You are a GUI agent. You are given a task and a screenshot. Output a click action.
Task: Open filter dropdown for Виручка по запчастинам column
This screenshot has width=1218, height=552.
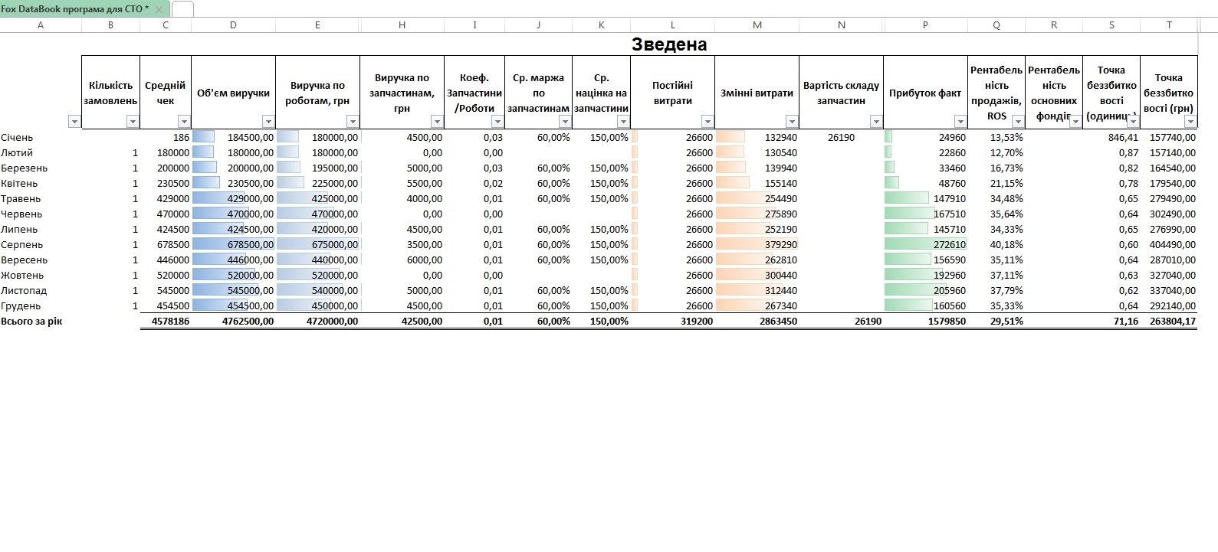(437, 122)
